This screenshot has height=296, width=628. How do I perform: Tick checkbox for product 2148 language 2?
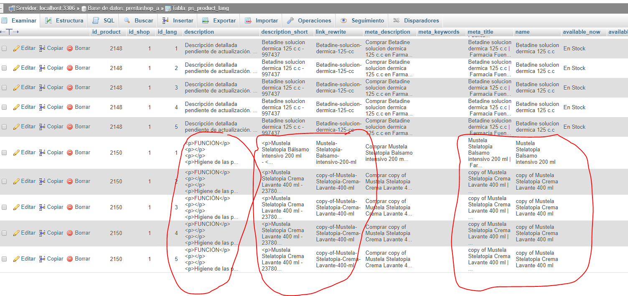(x=4, y=68)
